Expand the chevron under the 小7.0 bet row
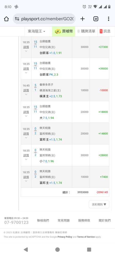Viewport: 115px width, 256px height. point(26,159)
